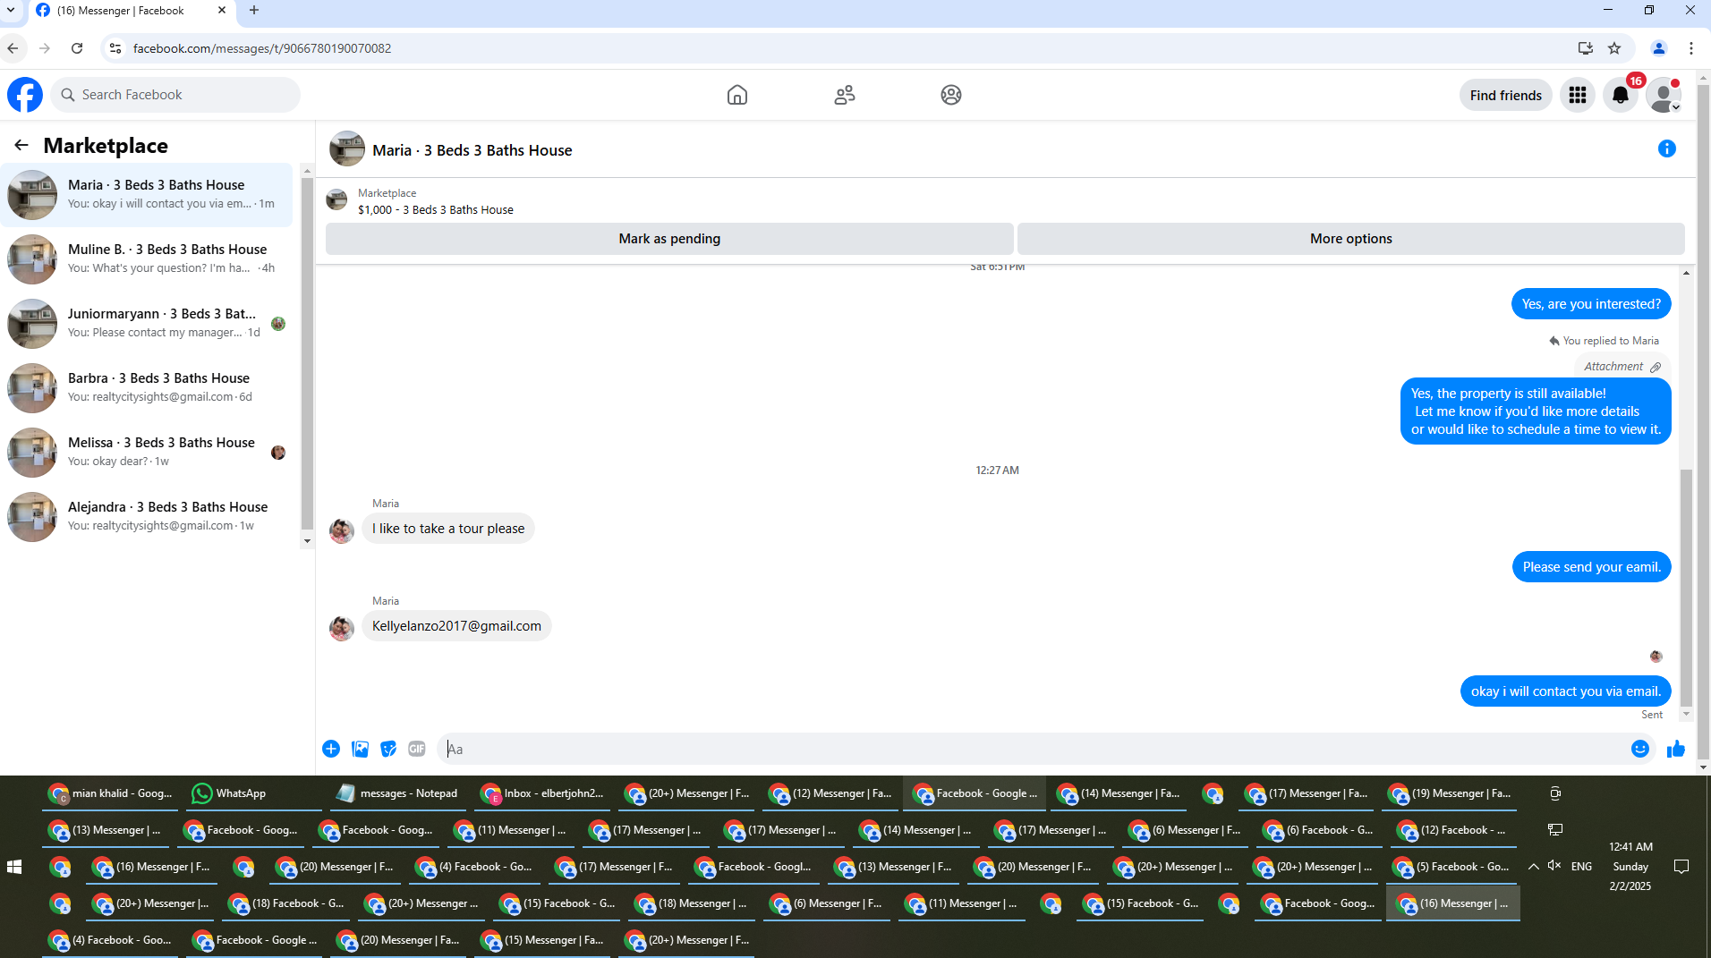The height and width of the screenshot is (958, 1711).
Task: Attach a photo using the image icon
Action: coord(360,749)
